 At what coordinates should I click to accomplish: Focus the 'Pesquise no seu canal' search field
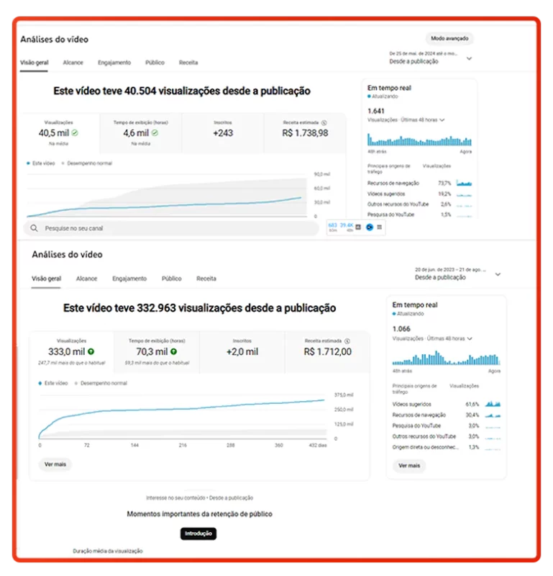pos(173,228)
